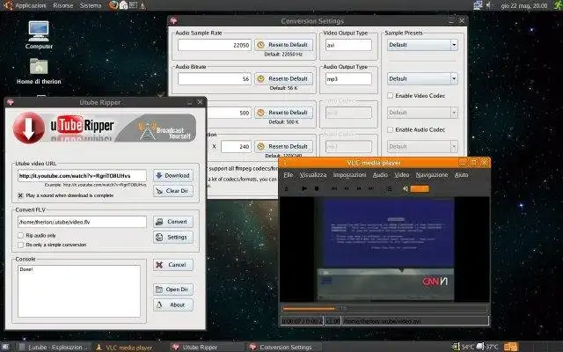Image resolution: width=563 pixels, height=352 pixels.
Task: Click the Convert FLV path input field
Action: tap(82, 222)
